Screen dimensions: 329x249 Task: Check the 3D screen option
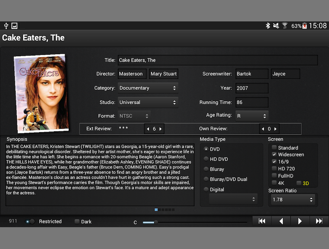click(x=299, y=183)
